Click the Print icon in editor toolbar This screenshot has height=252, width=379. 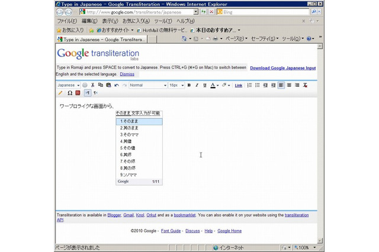(x=85, y=85)
